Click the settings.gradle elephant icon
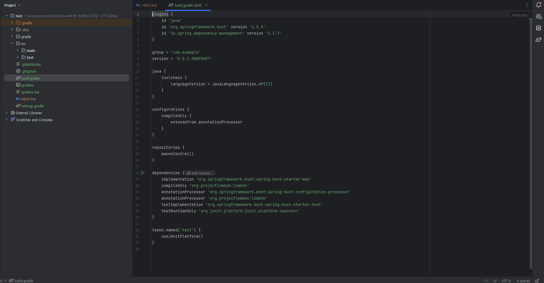This screenshot has width=544, height=283. [18, 106]
